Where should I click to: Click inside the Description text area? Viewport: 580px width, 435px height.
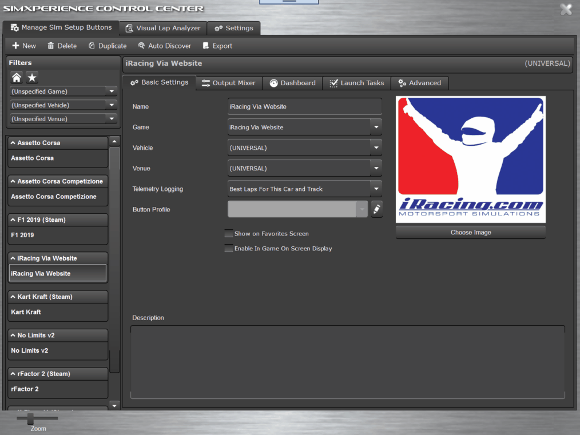click(x=348, y=361)
